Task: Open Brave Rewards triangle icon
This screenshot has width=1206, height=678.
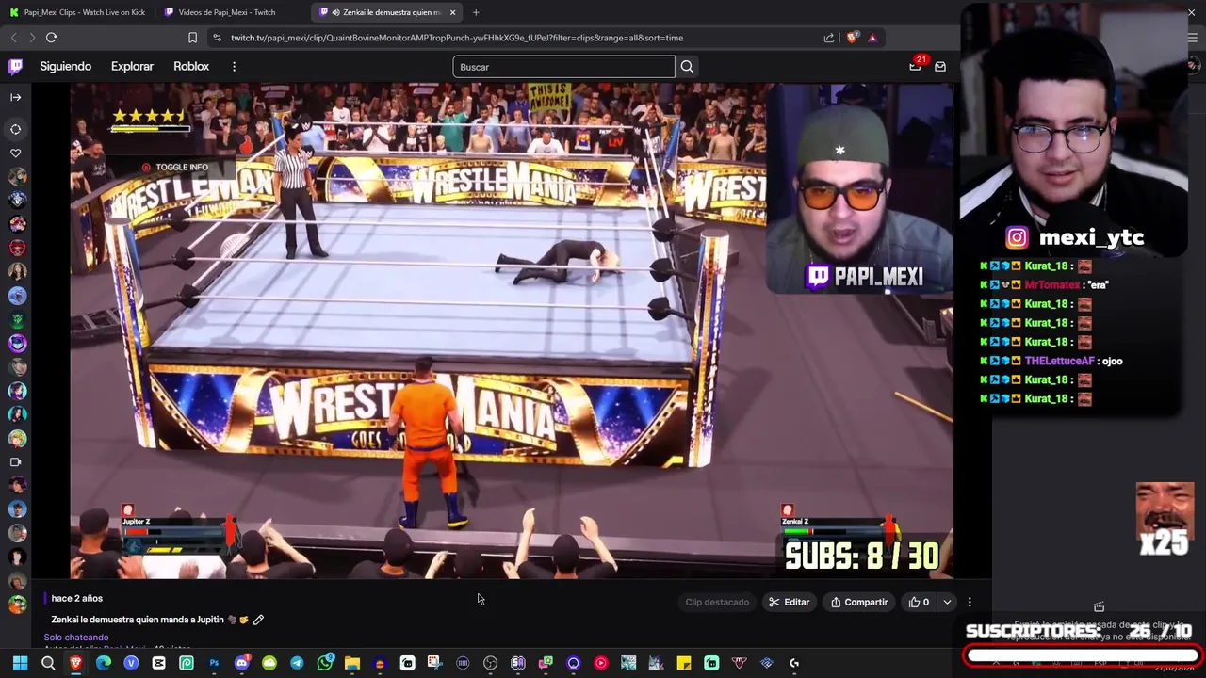Action: 872,38
